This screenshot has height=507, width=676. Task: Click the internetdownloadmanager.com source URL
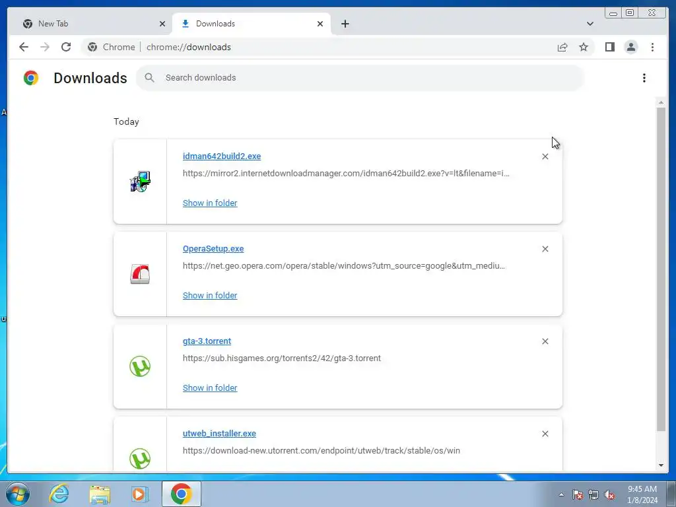(346, 174)
